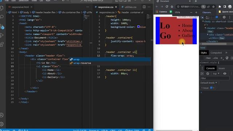The image size is (233, 131).
Task: Split the responsive.css editor to the right
Action: (144, 7)
